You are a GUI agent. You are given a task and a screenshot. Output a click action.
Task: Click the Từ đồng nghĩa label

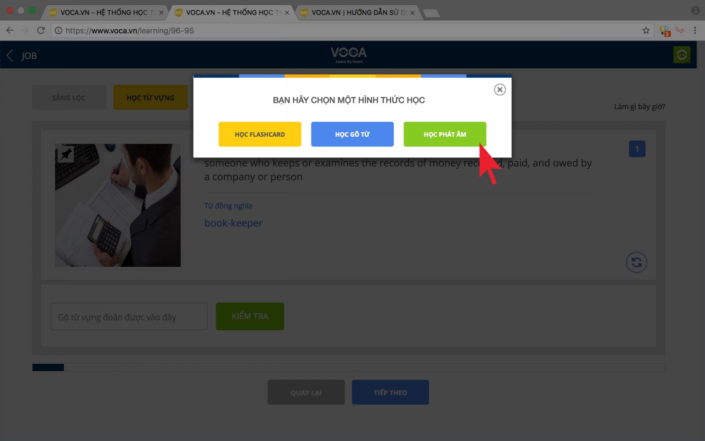pyautogui.click(x=228, y=206)
